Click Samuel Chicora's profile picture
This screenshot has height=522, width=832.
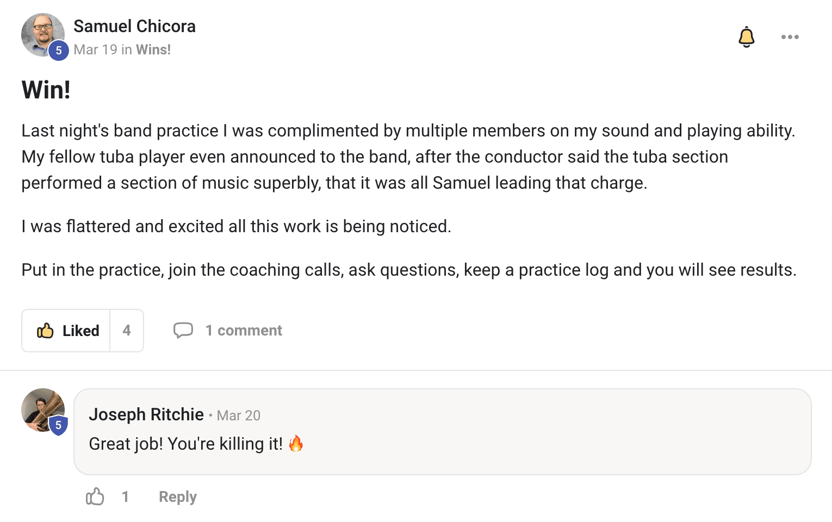(39, 33)
